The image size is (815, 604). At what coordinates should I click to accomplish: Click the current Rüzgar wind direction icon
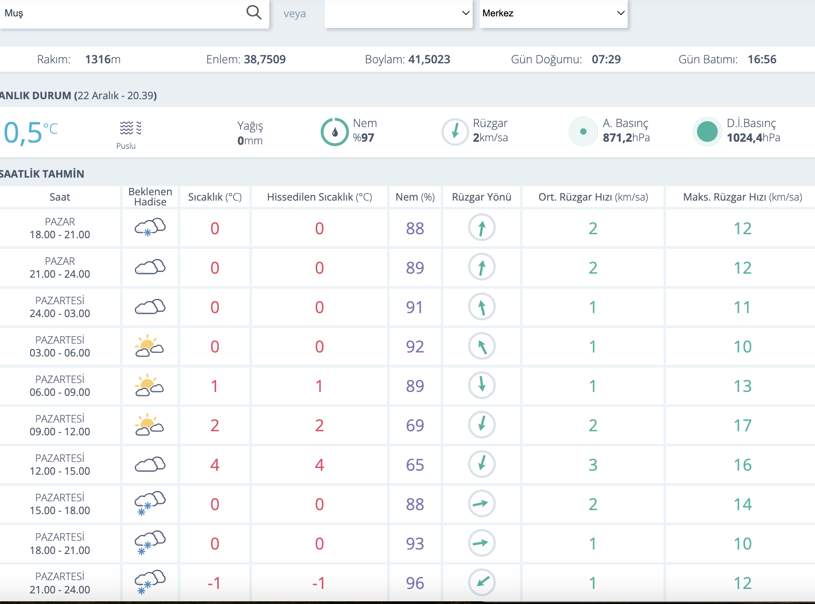point(455,132)
